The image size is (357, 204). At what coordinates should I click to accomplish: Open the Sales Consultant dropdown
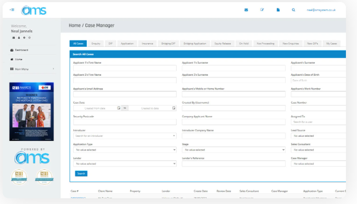pyautogui.click(x=318, y=150)
